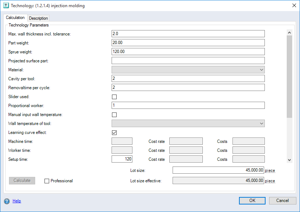Enable the Slider used checkbox
The image size is (300, 212).
114,96
